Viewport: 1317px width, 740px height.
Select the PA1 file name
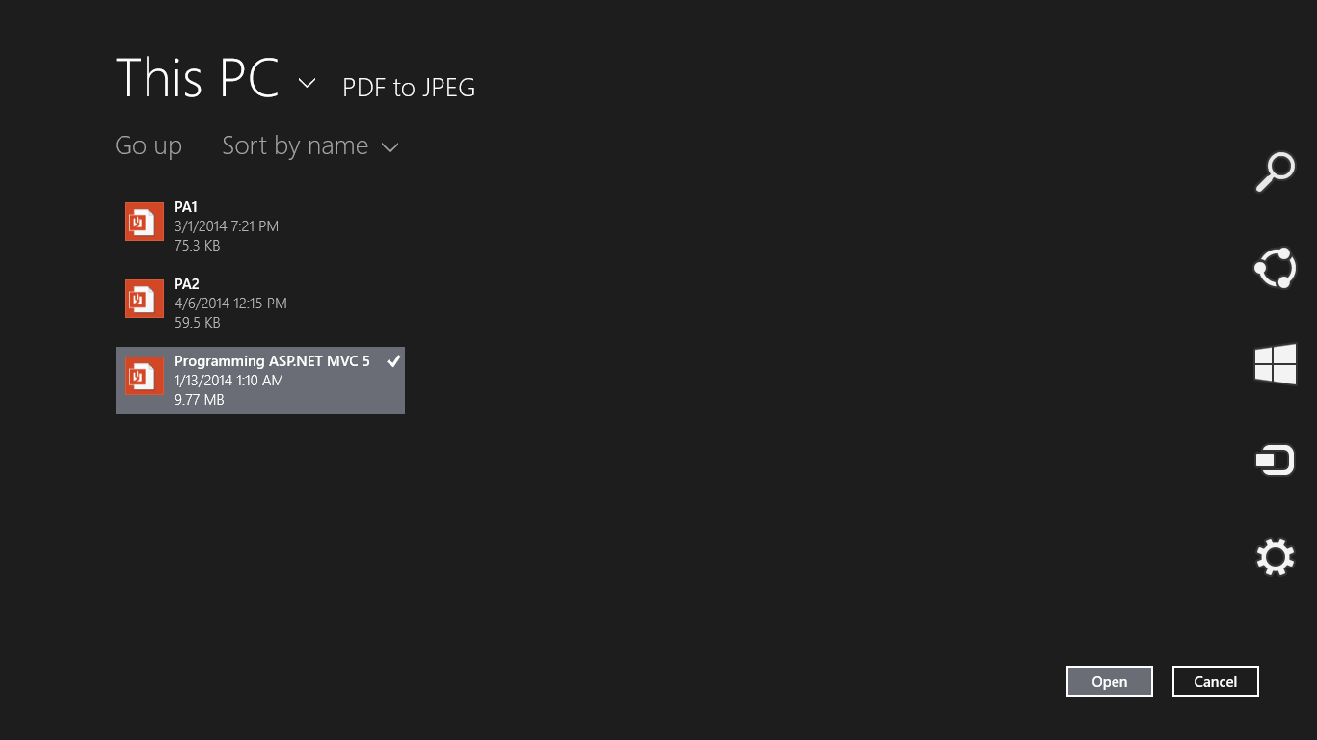click(x=186, y=207)
